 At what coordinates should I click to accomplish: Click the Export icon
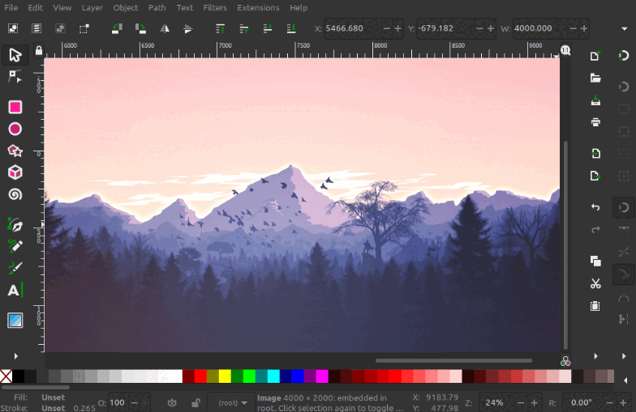click(x=595, y=176)
